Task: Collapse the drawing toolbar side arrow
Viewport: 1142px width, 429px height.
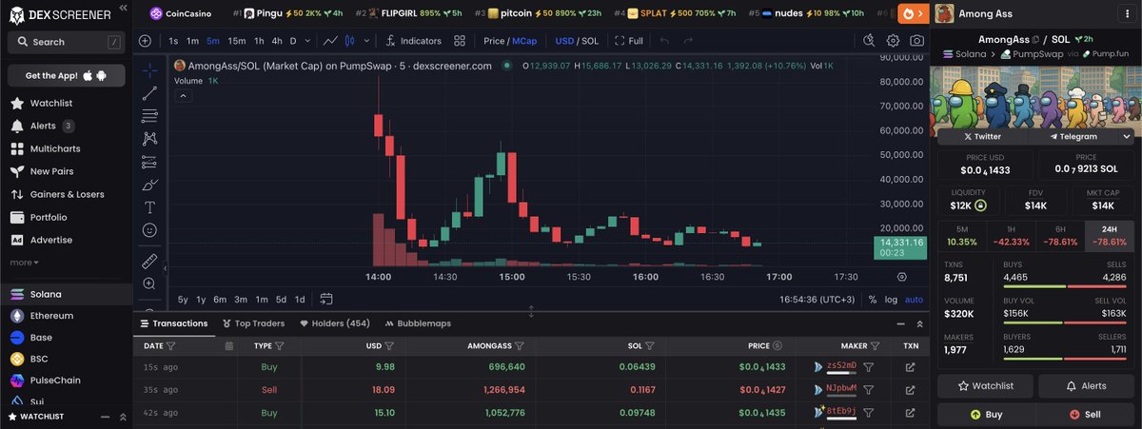Action: pyautogui.click(x=166, y=269)
